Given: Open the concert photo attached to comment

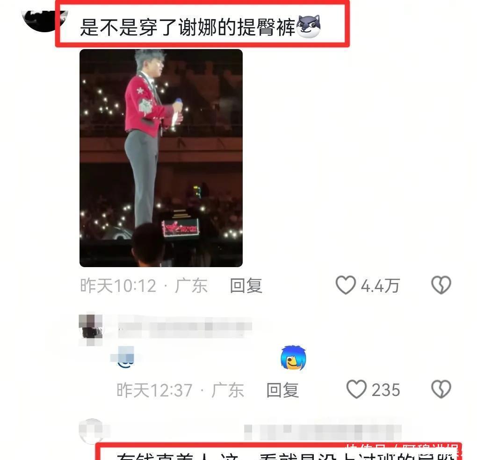Looking at the screenshot, I should [161, 158].
